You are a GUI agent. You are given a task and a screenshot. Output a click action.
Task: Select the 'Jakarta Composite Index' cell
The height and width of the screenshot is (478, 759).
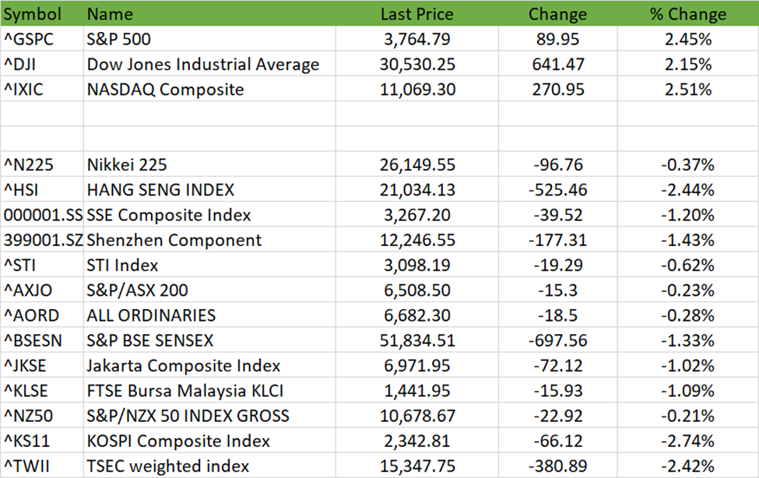[x=209, y=366]
